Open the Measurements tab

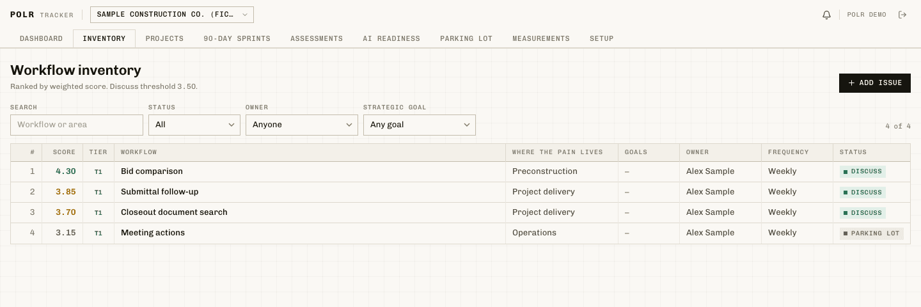[x=541, y=38]
